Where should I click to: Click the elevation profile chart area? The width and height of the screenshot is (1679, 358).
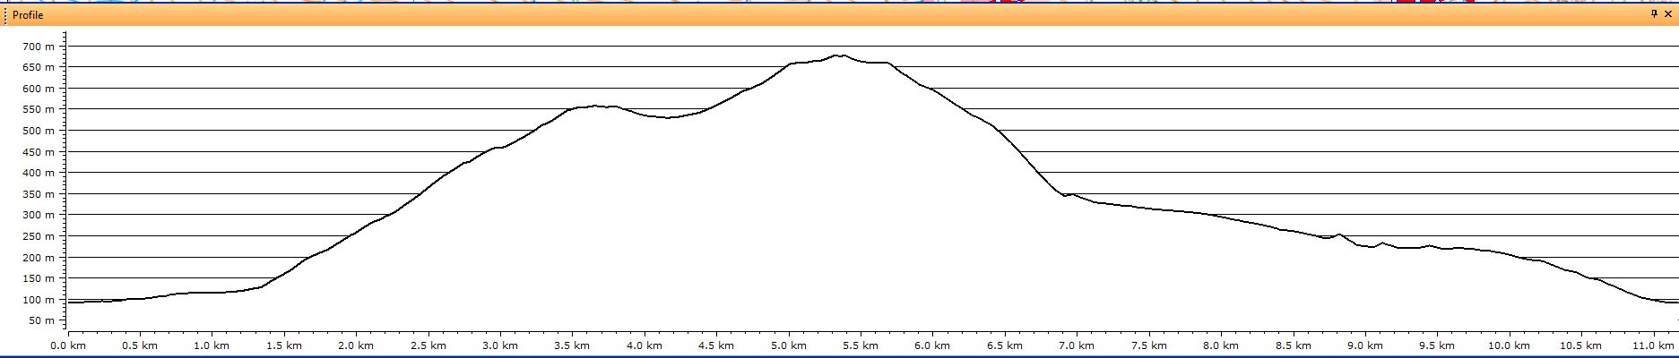click(873, 183)
